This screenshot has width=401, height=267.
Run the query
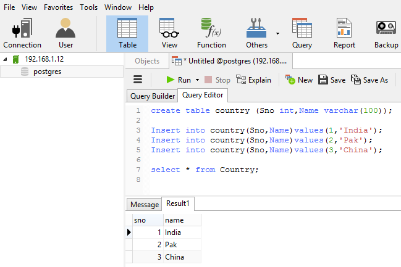pyautogui.click(x=179, y=80)
